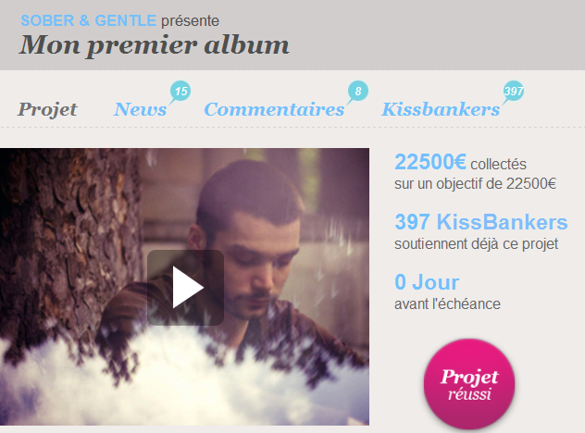The height and width of the screenshot is (433, 585).
Task: Open the Commentaires tab
Action: pyautogui.click(x=274, y=109)
